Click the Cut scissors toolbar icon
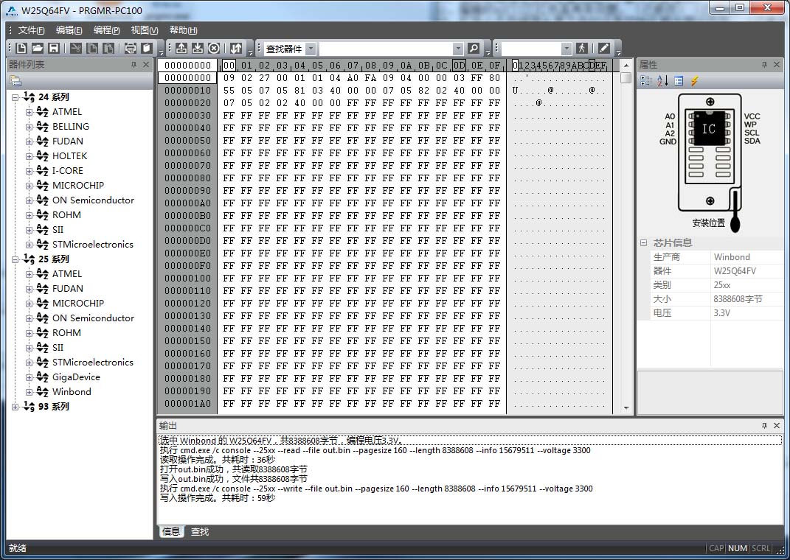 point(75,49)
